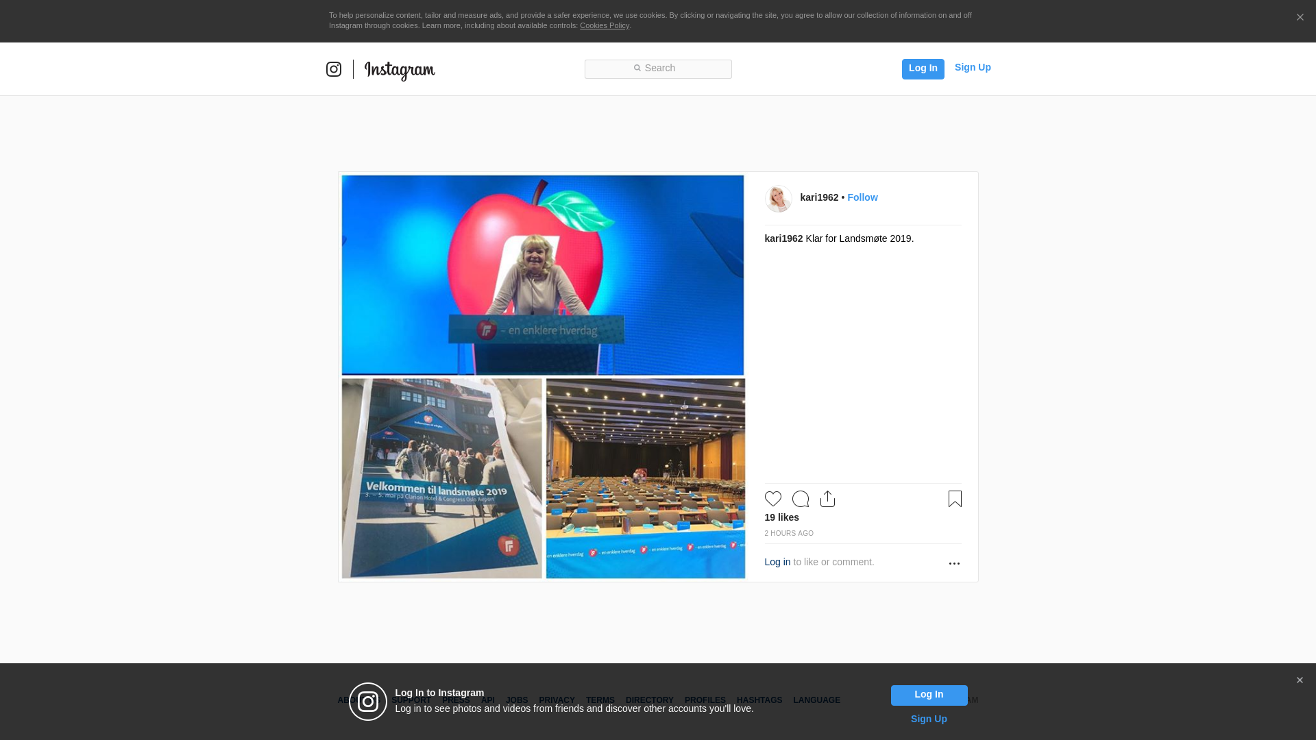Click kari1962 username in caption
The height and width of the screenshot is (740, 1316).
coord(783,238)
